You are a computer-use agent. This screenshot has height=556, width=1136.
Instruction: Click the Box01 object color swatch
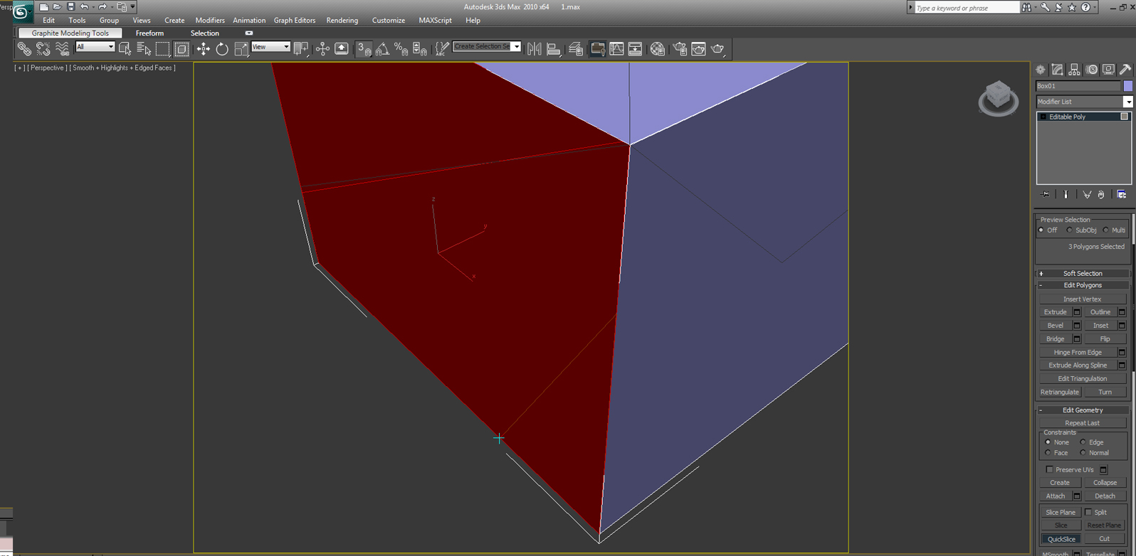1128,86
